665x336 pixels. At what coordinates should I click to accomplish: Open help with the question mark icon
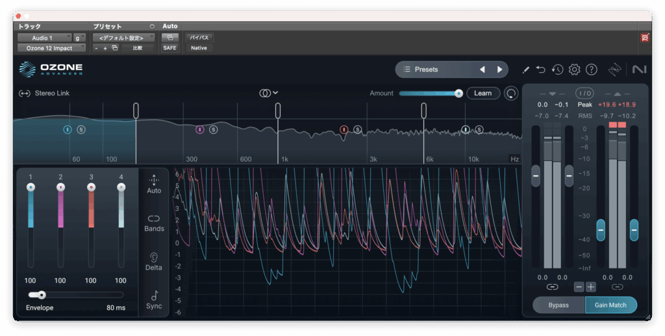click(x=591, y=69)
